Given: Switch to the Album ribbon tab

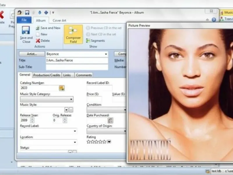Looking at the screenshot, I should (41, 20).
